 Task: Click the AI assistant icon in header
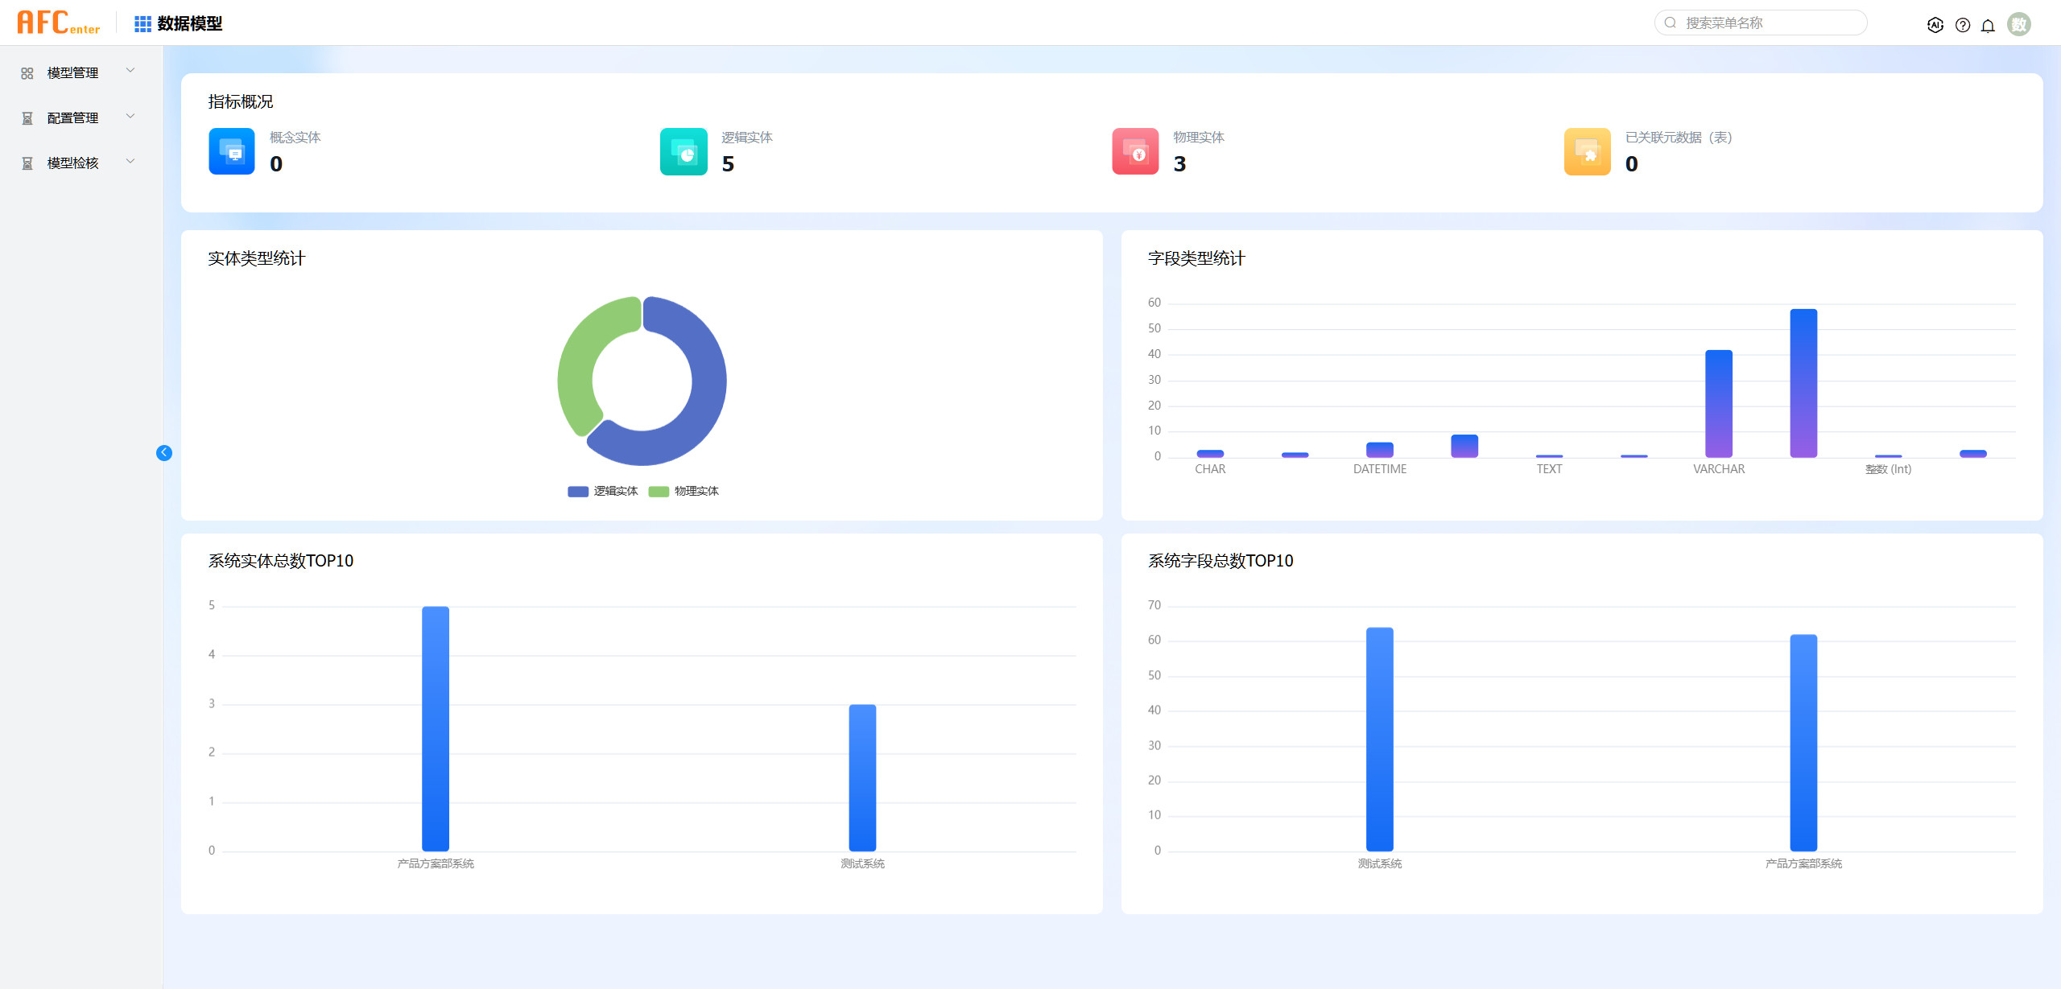click(x=1935, y=25)
